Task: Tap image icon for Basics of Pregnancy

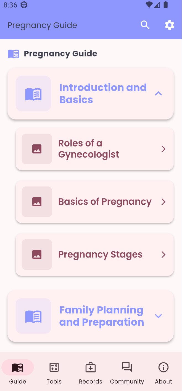Action: tap(37, 202)
